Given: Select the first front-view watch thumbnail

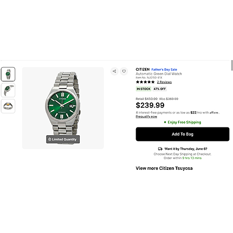Looking at the screenshot, I should coord(8,74).
